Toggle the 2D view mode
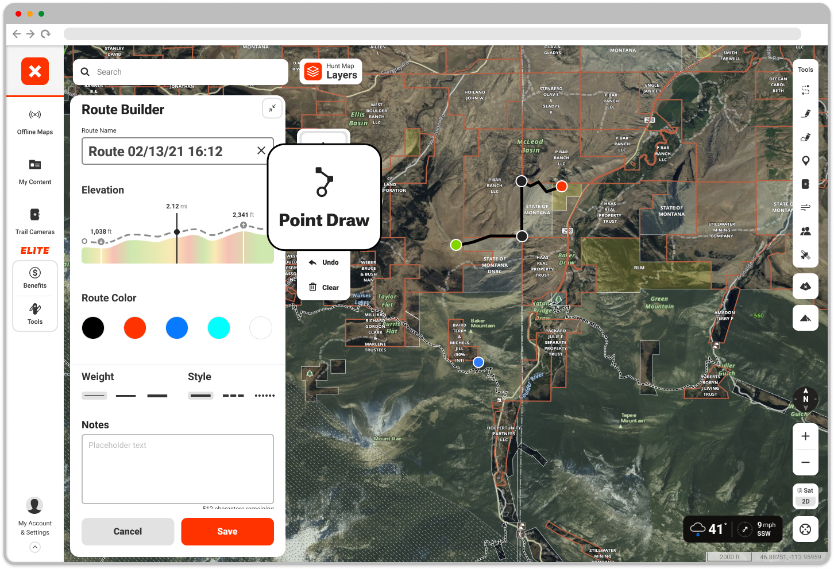834x569 pixels. click(x=805, y=501)
